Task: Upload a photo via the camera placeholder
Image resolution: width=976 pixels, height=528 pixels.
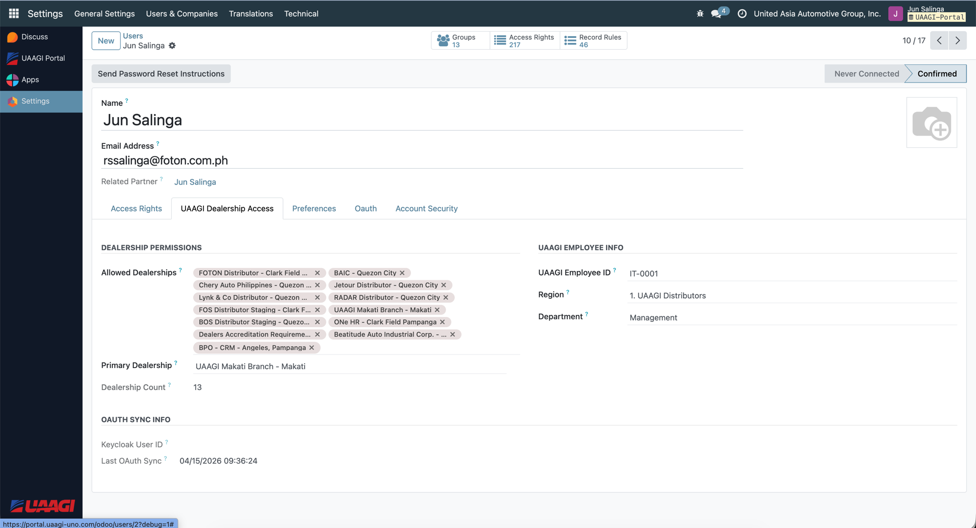Action: coord(932,122)
